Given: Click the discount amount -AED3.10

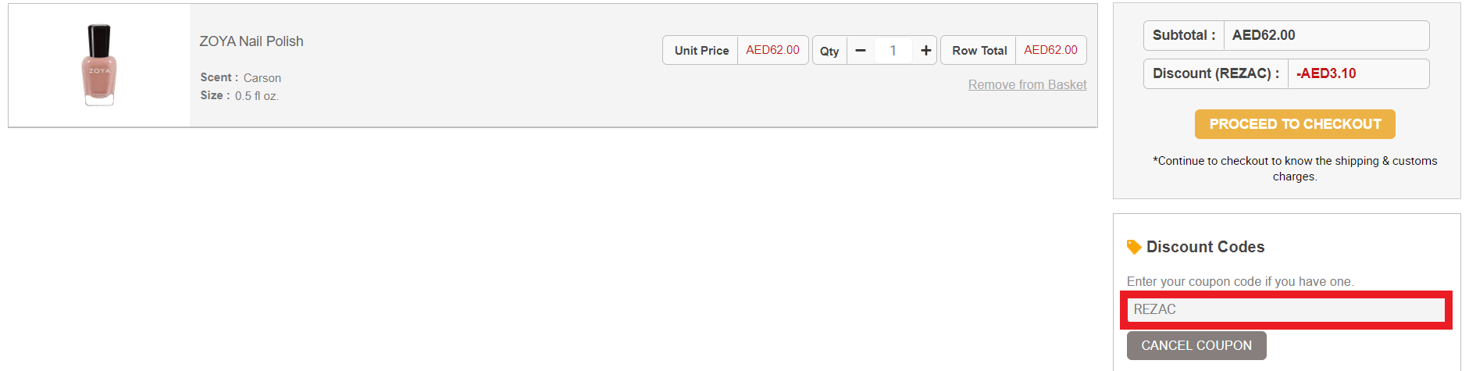Looking at the screenshot, I should click(1326, 73).
